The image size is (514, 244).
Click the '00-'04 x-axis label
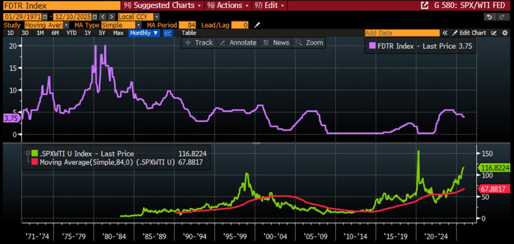coord(275,235)
